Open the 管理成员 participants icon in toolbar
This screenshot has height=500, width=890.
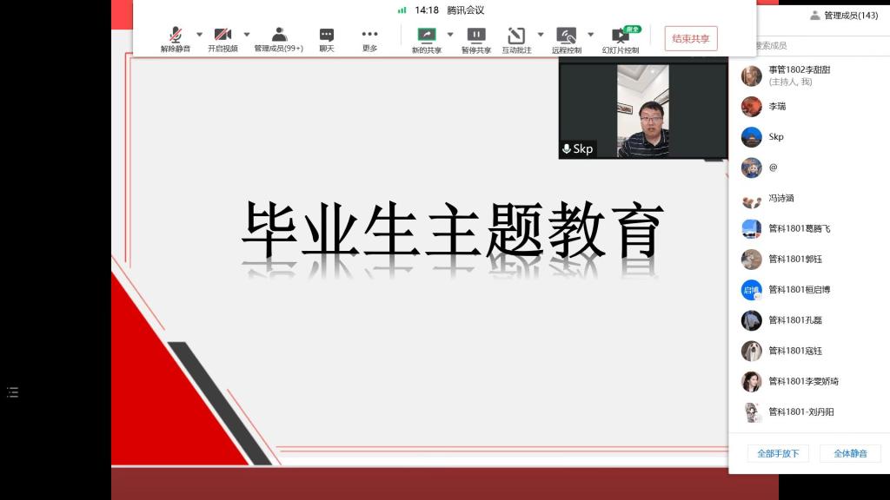[279, 38]
